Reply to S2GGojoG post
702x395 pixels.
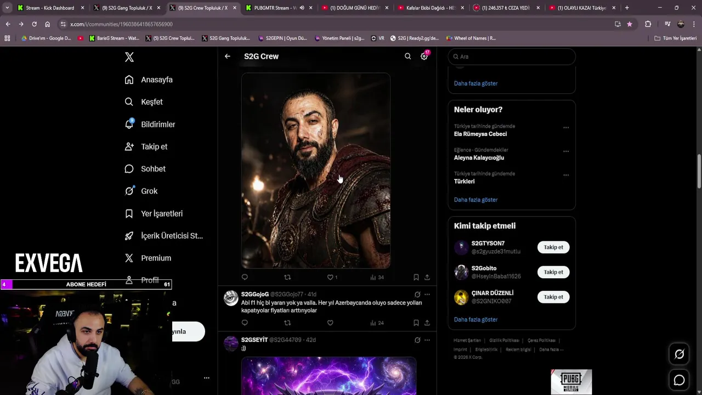coord(245,323)
